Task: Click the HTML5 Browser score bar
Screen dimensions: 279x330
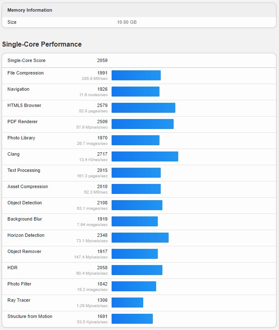Action: pyautogui.click(x=143, y=108)
